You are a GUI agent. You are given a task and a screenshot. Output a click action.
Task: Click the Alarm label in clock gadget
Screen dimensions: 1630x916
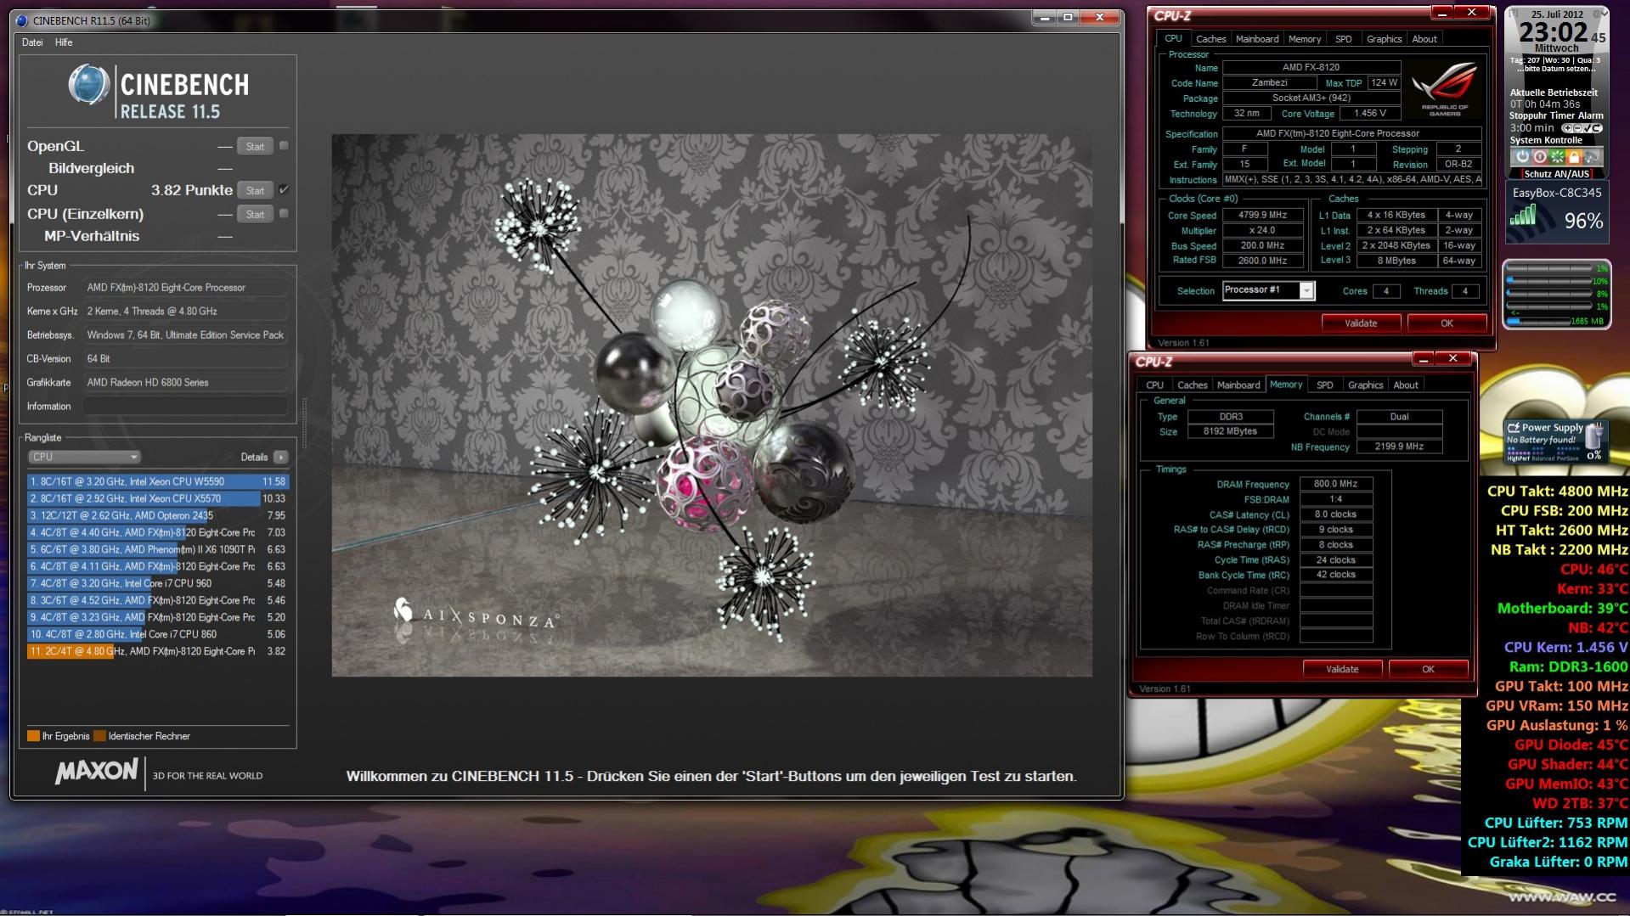(1590, 115)
